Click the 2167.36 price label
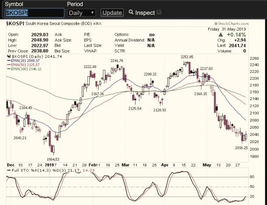267x205 pixels. [x=98, y=94]
